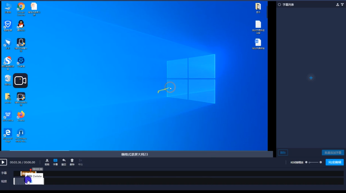
Task: Click the 导出 export toolbar icon
Action: pyautogui.click(x=80, y=162)
